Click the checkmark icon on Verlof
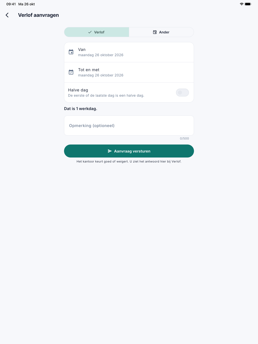Screen dimensions: 258x344 (x=90, y=32)
